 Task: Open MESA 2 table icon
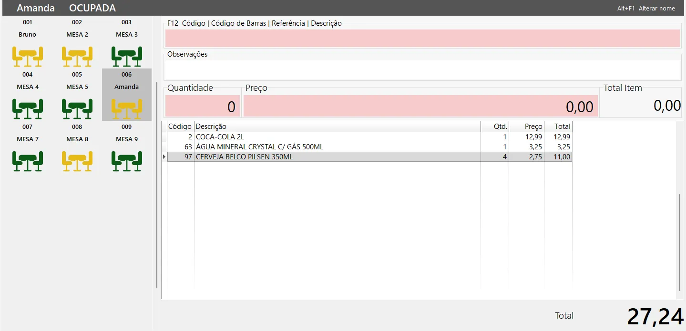tap(77, 57)
